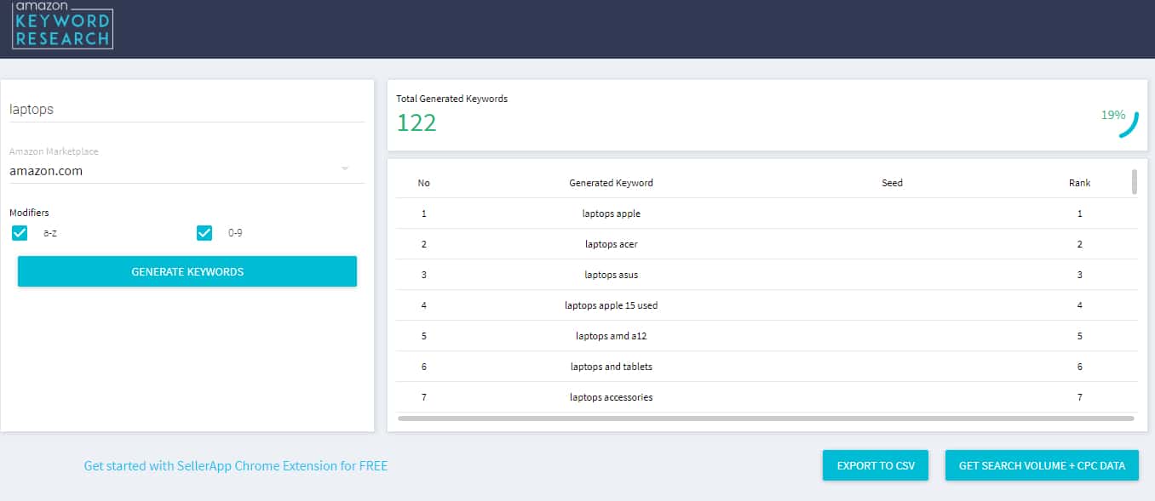
Task: Toggle the 0-9 modifier checkbox
Action: [204, 233]
